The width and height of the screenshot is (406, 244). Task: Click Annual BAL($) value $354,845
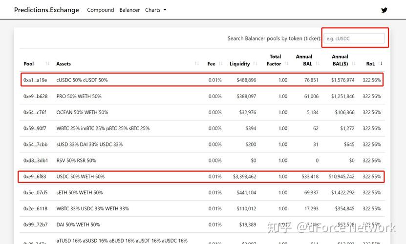(344, 208)
